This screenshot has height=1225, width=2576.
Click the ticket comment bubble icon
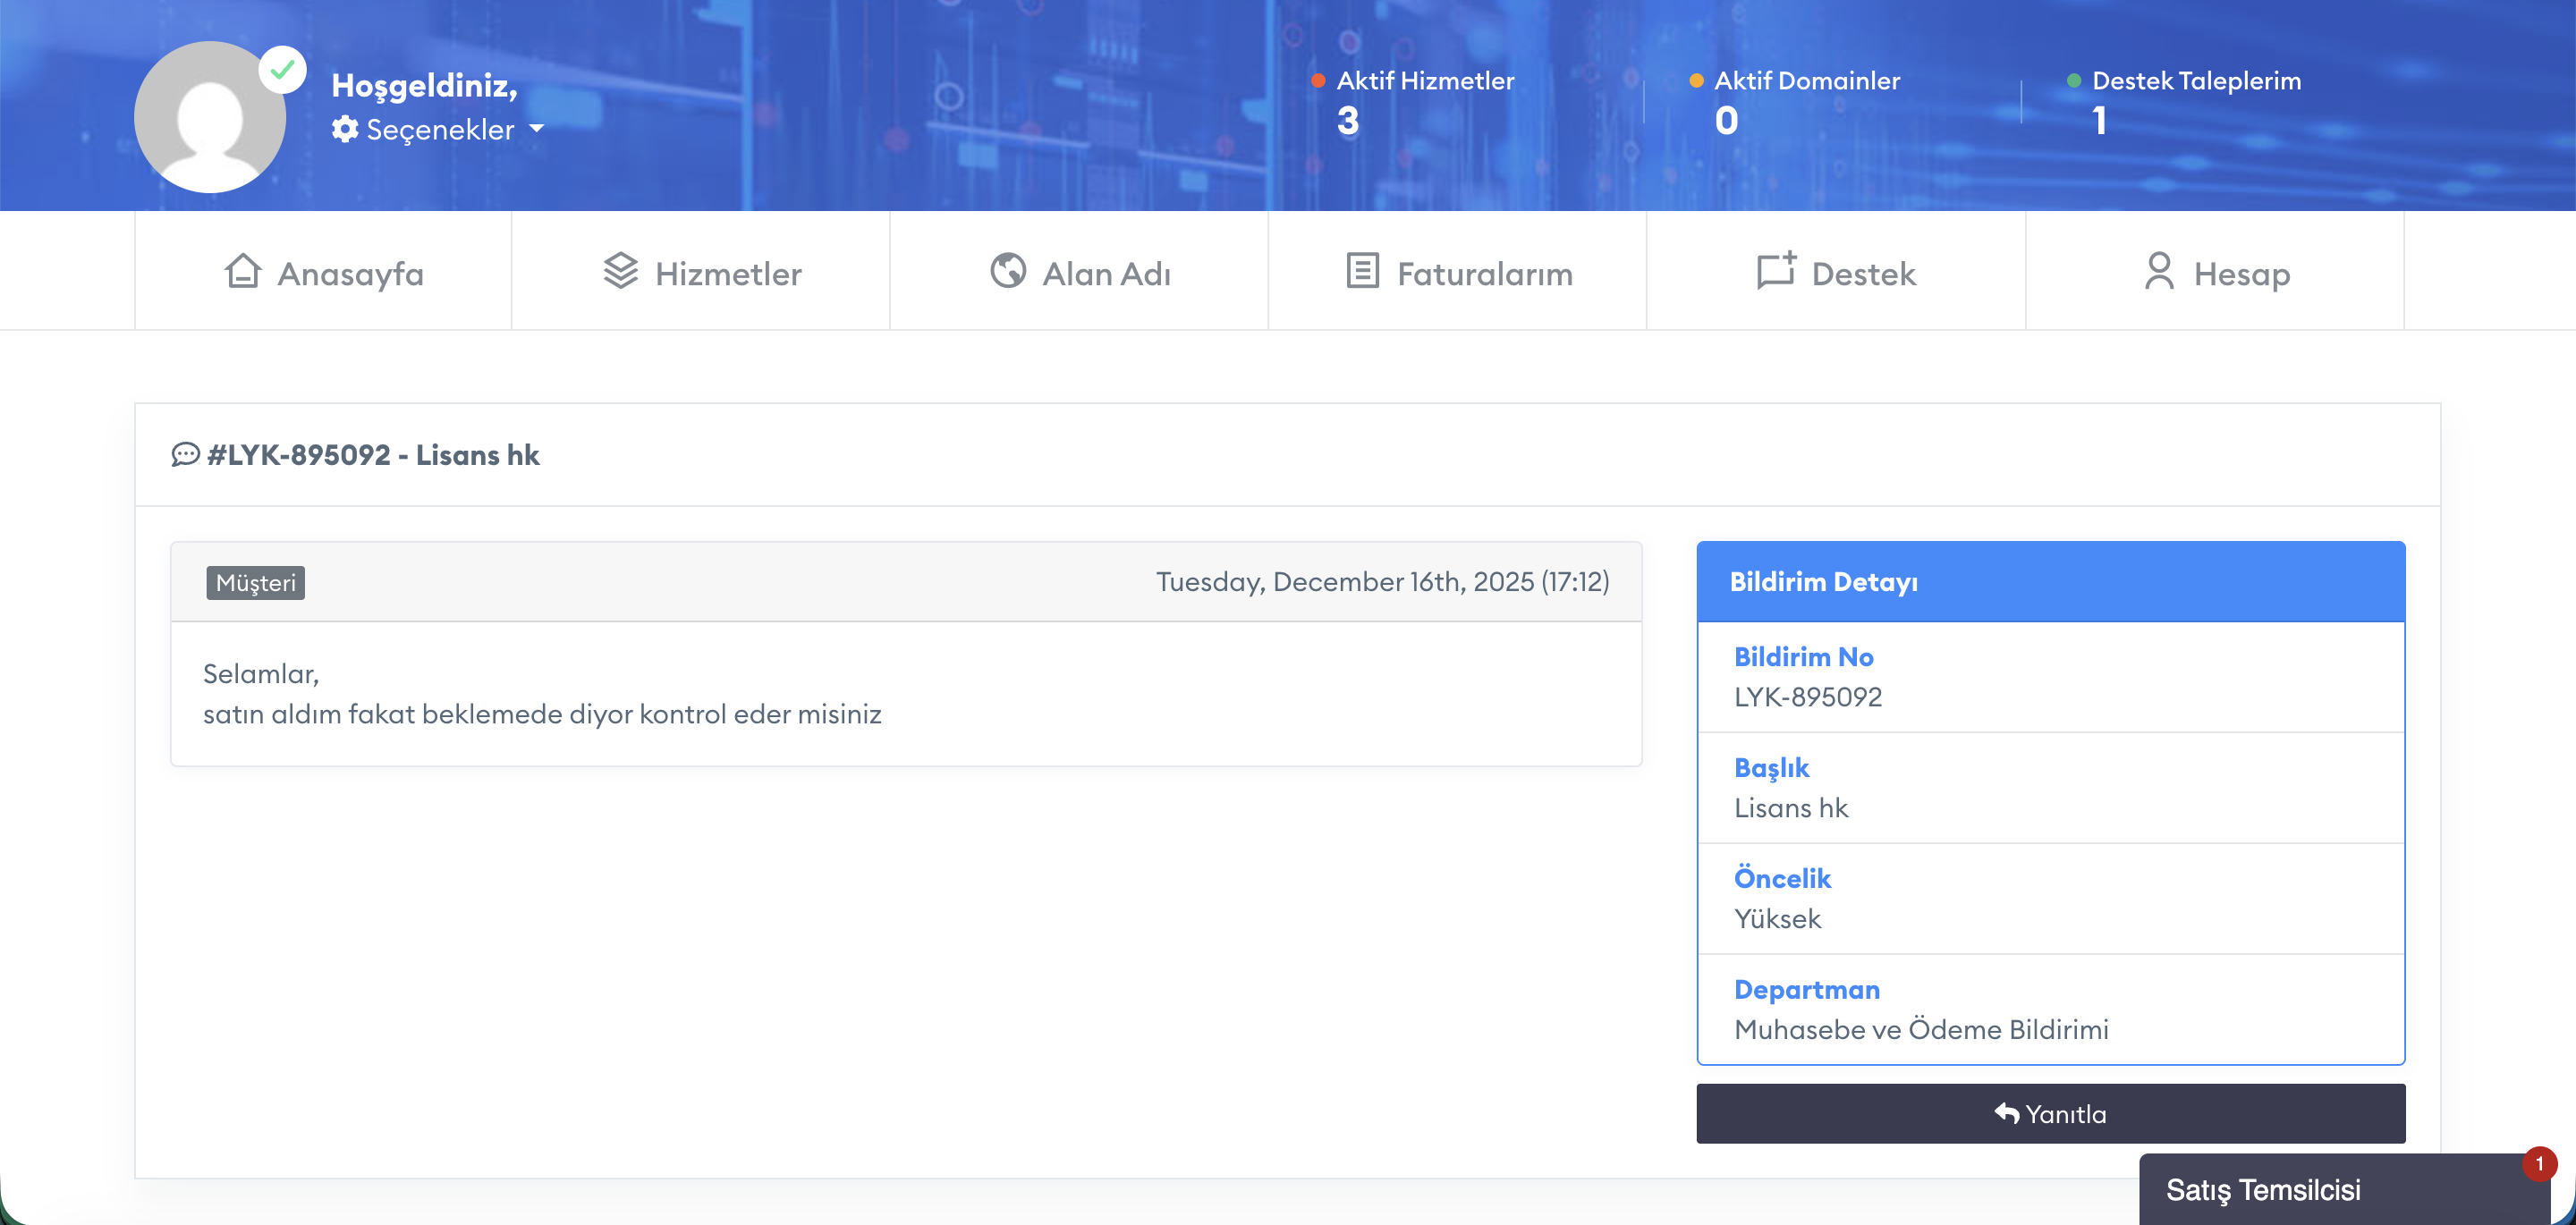pyautogui.click(x=185, y=455)
